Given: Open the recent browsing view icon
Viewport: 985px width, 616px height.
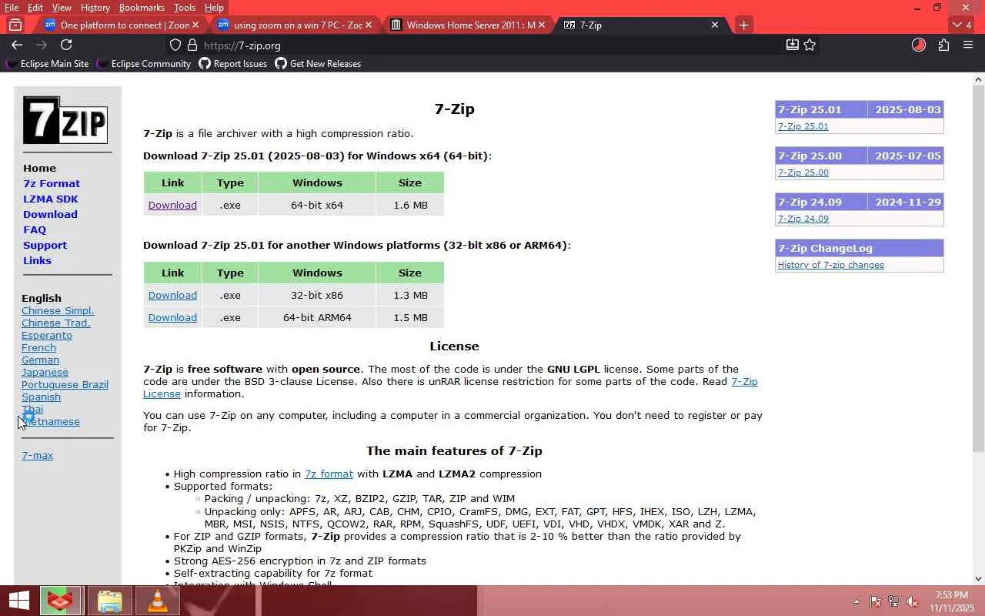Looking at the screenshot, I should coord(15,25).
